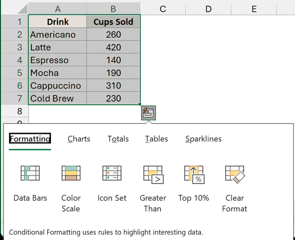Click the cell containing 420
Screen dimensions: 295x240
[113, 47]
